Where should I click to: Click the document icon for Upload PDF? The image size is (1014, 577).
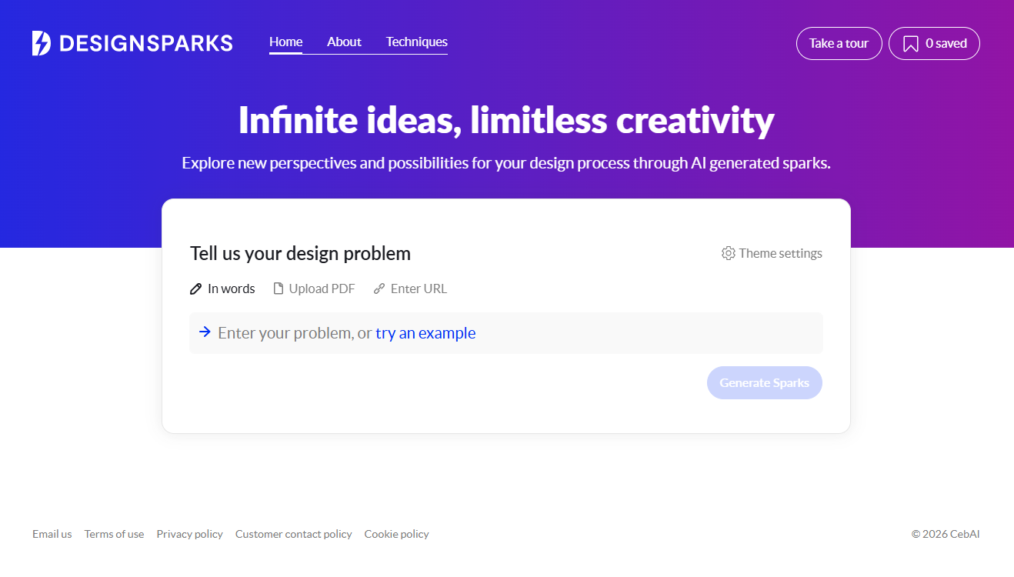pos(279,289)
